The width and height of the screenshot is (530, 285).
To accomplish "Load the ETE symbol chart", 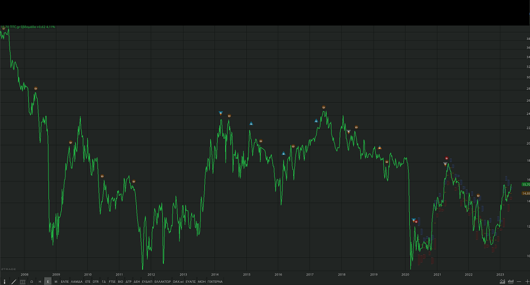I will pyautogui.click(x=88, y=282).
